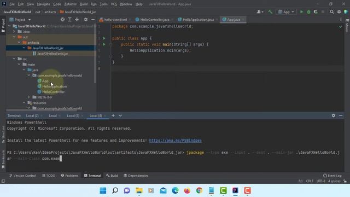
Task: Open the App run configuration dropdown
Action: [286, 12]
